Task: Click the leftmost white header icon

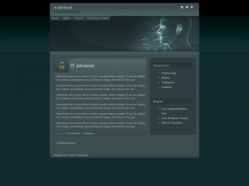Action: (x=182, y=7)
